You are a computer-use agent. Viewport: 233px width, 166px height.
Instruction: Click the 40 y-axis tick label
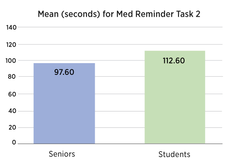click(12, 111)
